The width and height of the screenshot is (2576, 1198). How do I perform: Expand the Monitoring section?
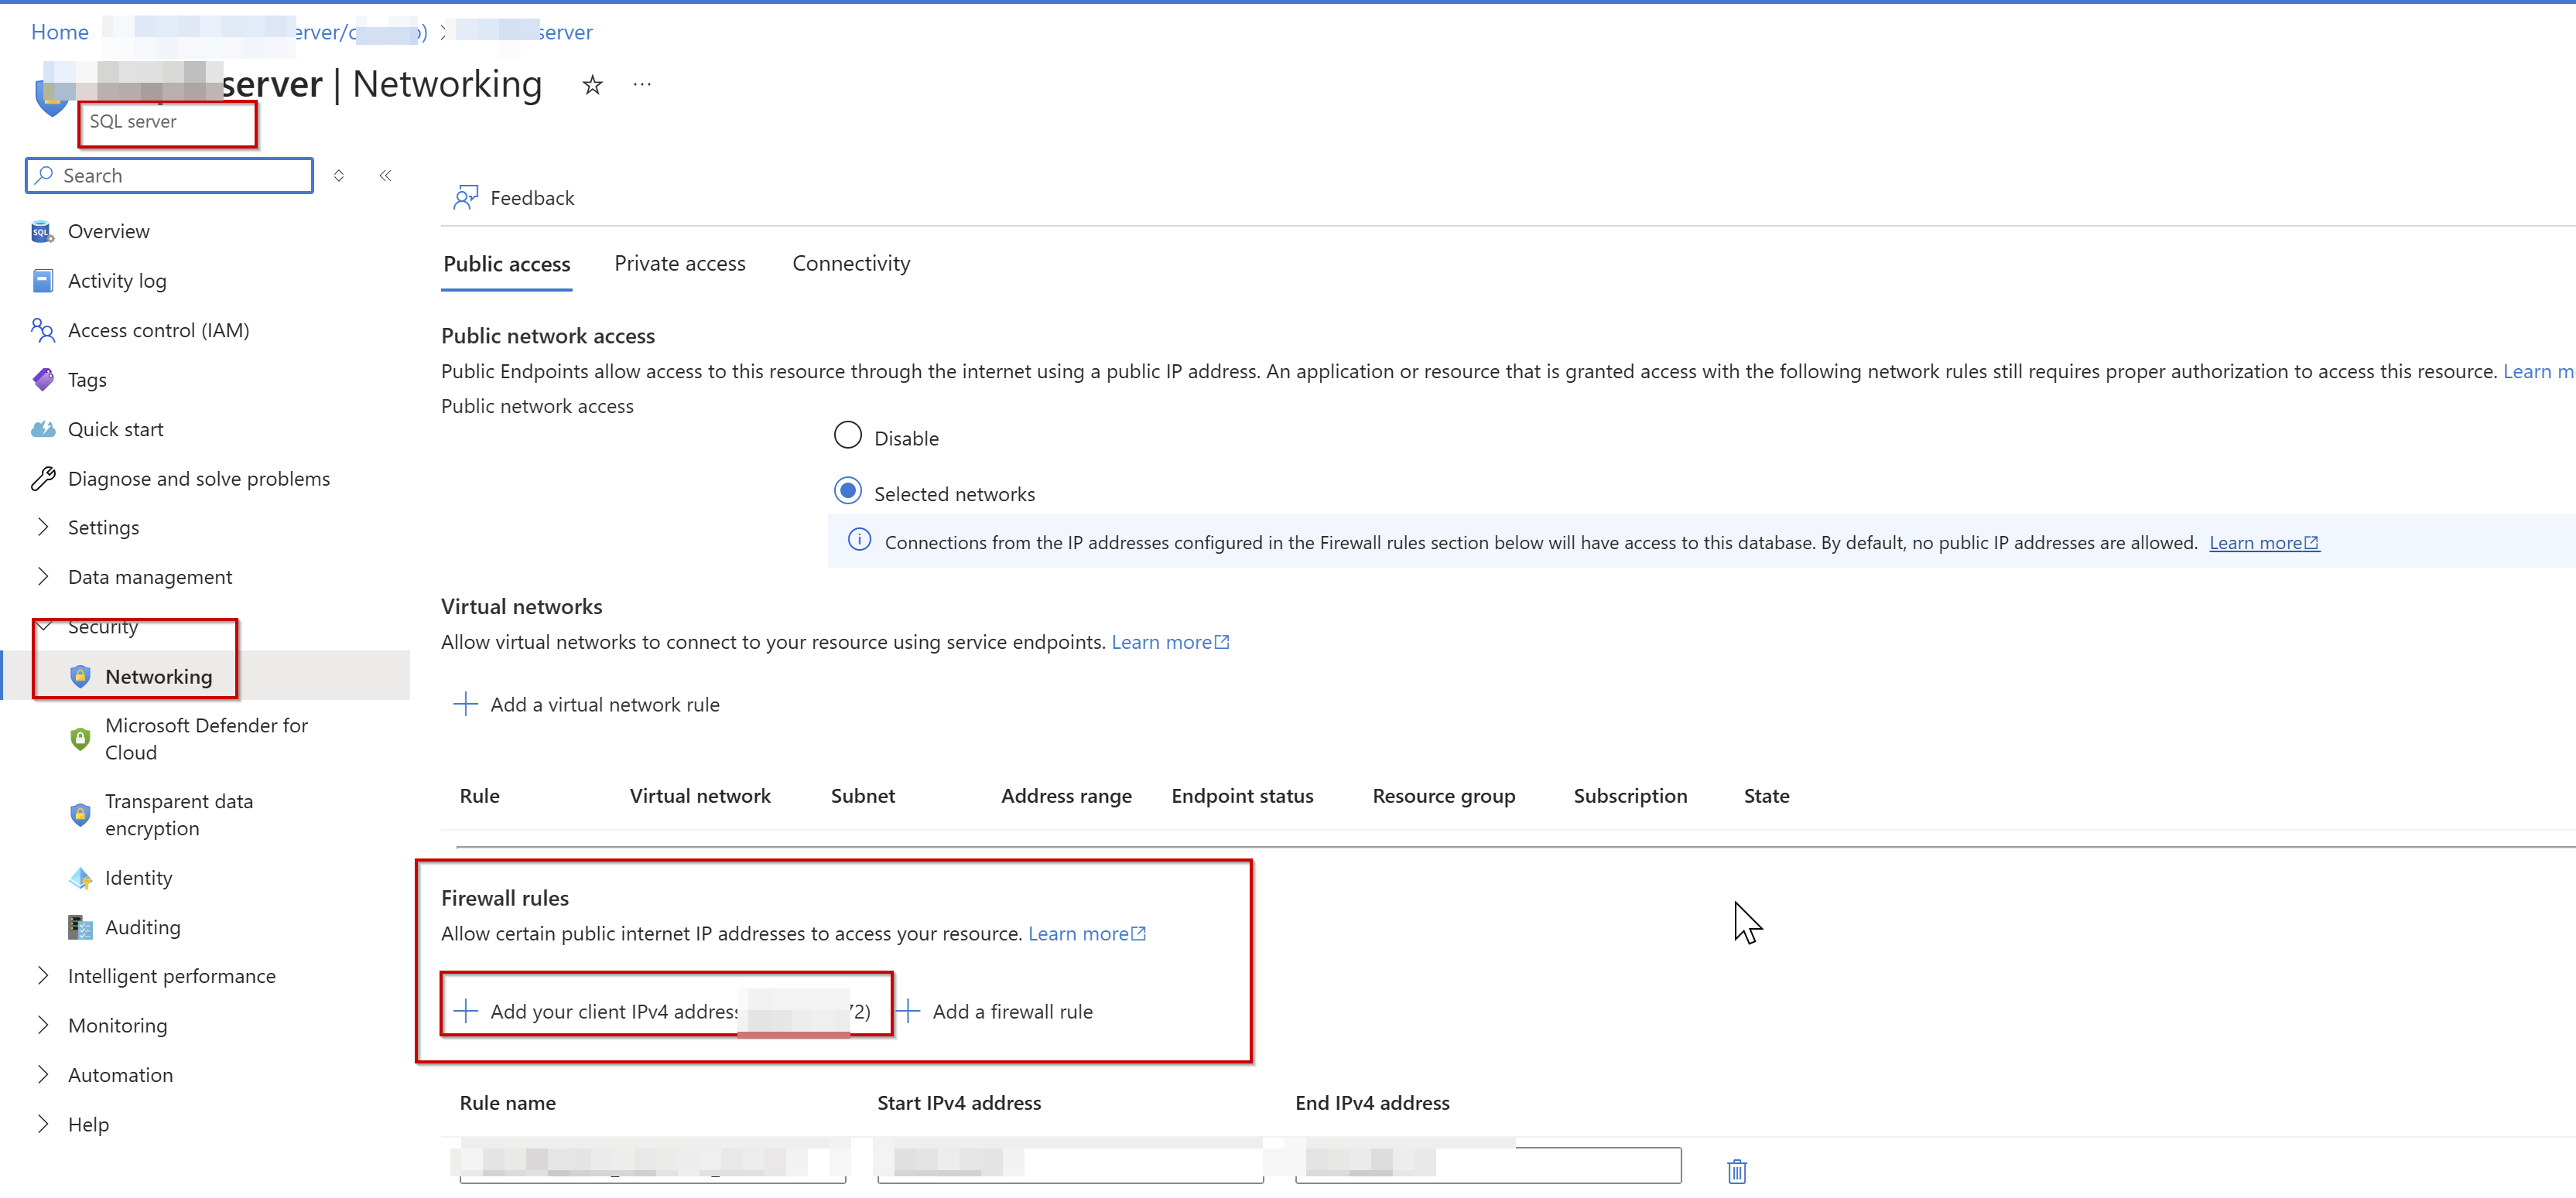point(43,1025)
